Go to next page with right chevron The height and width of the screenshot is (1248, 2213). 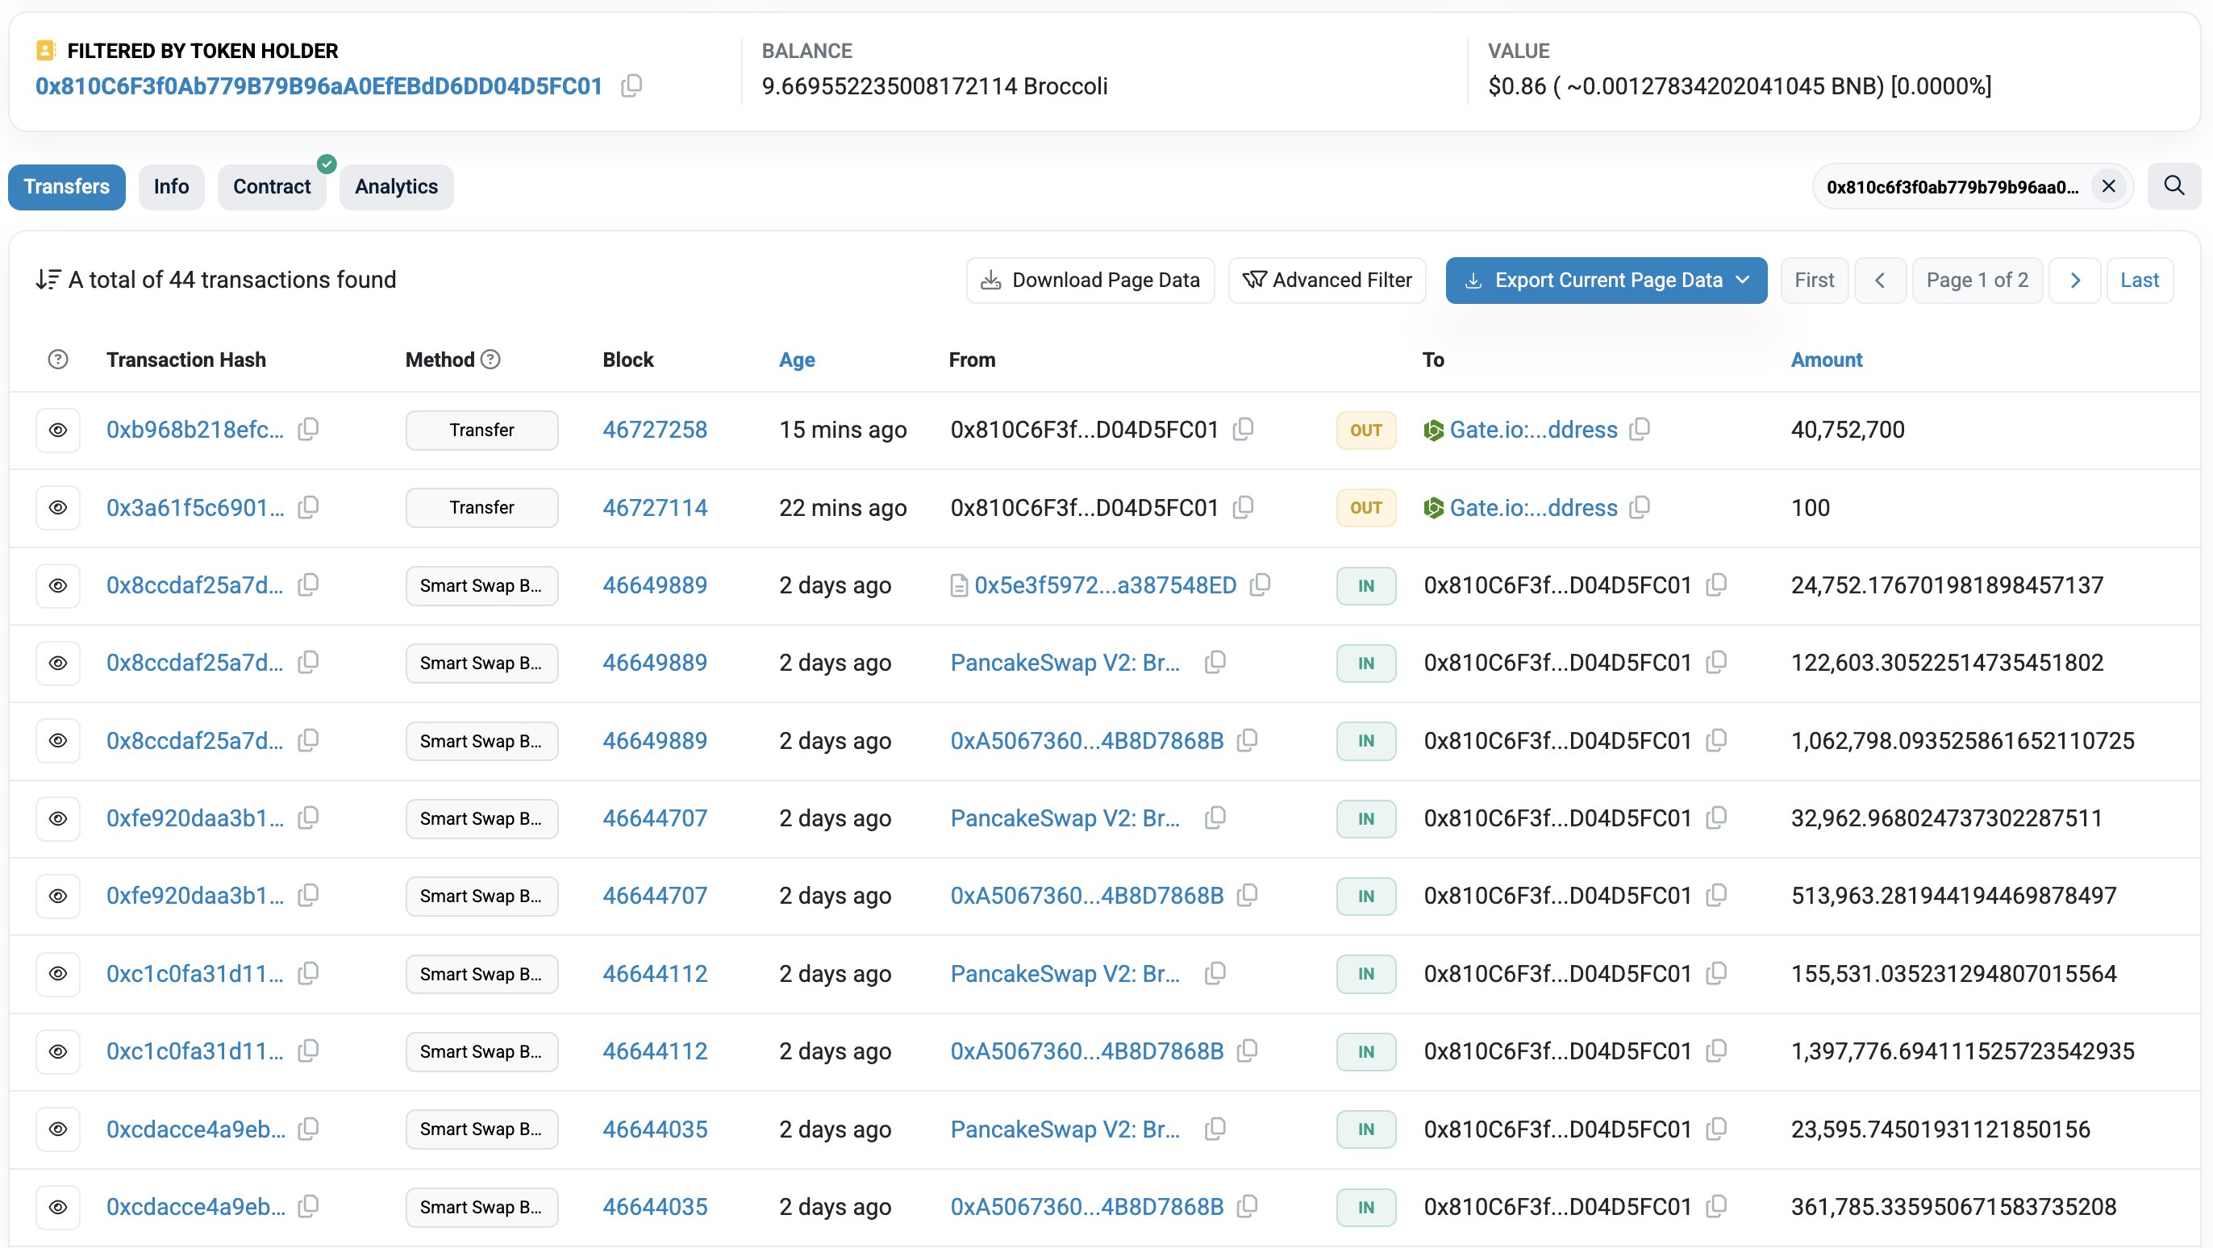(x=2074, y=280)
